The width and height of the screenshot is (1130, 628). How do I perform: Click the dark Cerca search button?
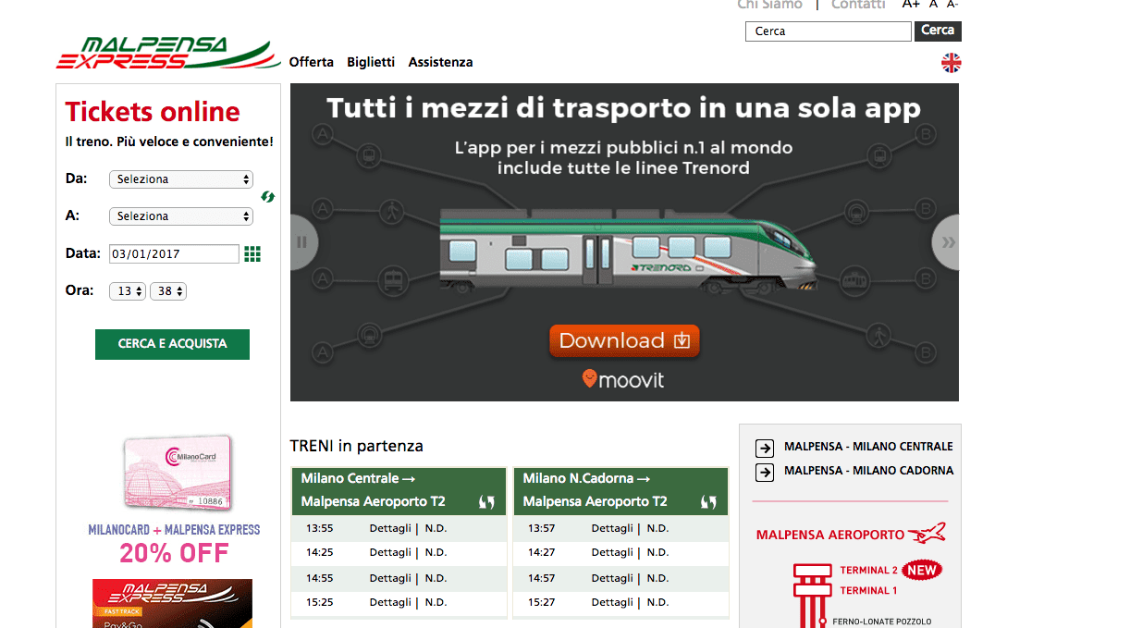click(x=938, y=31)
